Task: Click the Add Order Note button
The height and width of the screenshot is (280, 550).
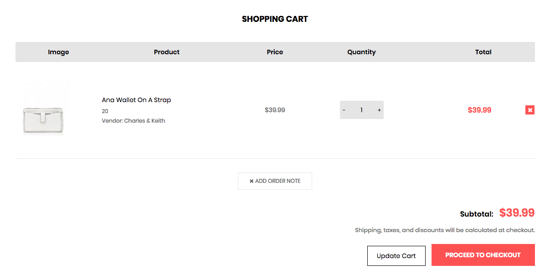Action: 275,181
